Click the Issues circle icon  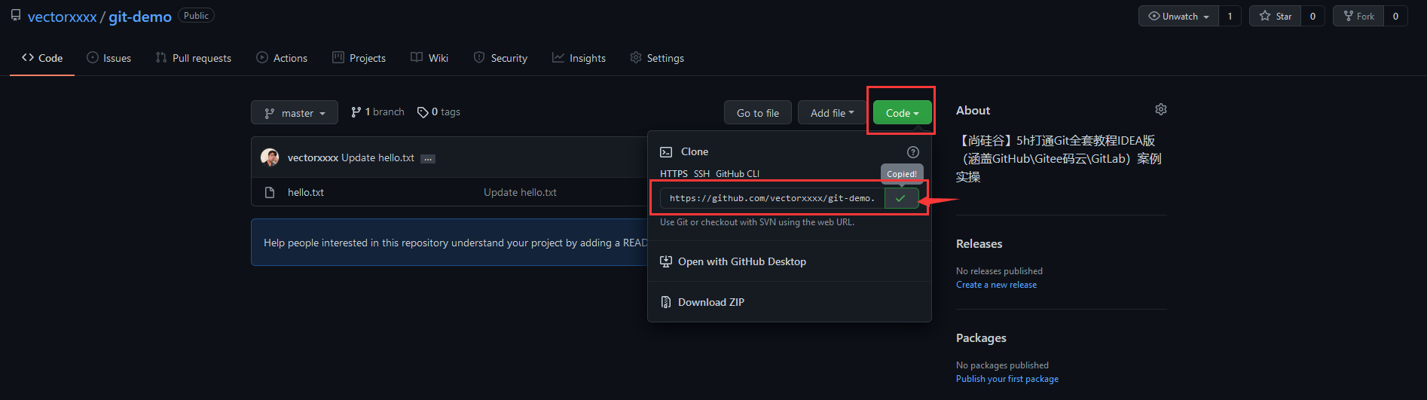[x=93, y=57]
